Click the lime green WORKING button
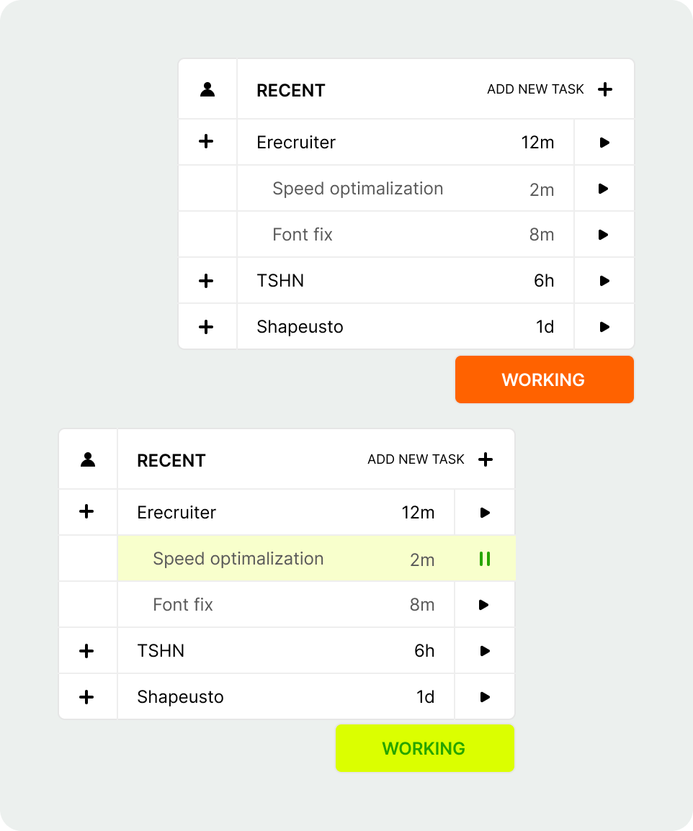693x831 pixels. coord(424,748)
